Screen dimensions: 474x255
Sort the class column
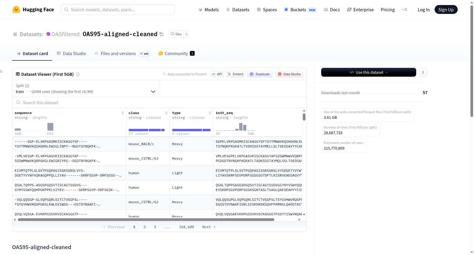click(x=166, y=113)
